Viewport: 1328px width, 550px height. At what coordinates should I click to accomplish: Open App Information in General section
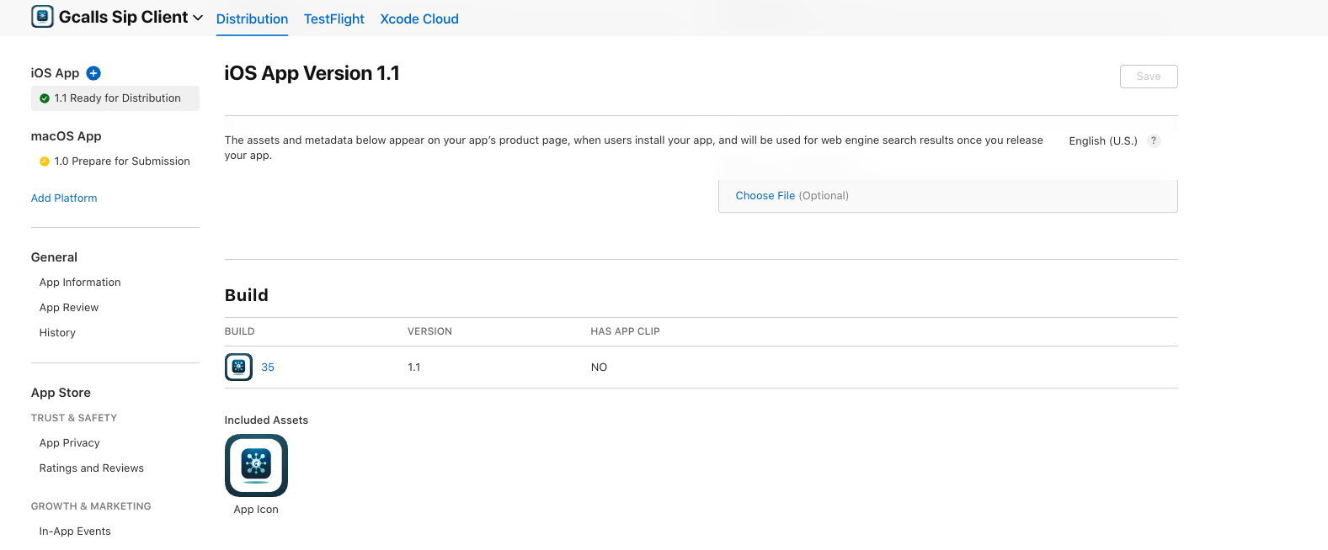pos(80,283)
